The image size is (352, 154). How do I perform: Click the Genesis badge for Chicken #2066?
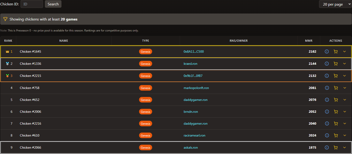tap(145, 148)
